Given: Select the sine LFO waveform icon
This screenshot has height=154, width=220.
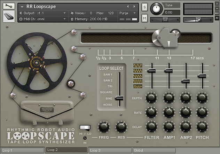Looking at the screenshot, I should coord(137,66).
